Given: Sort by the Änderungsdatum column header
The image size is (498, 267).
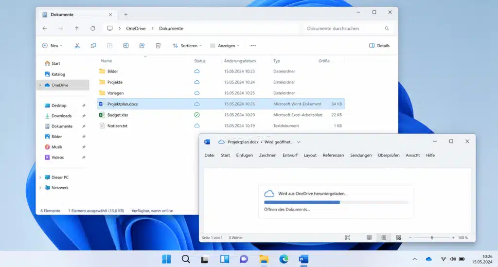Looking at the screenshot, I should tap(240, 61).
